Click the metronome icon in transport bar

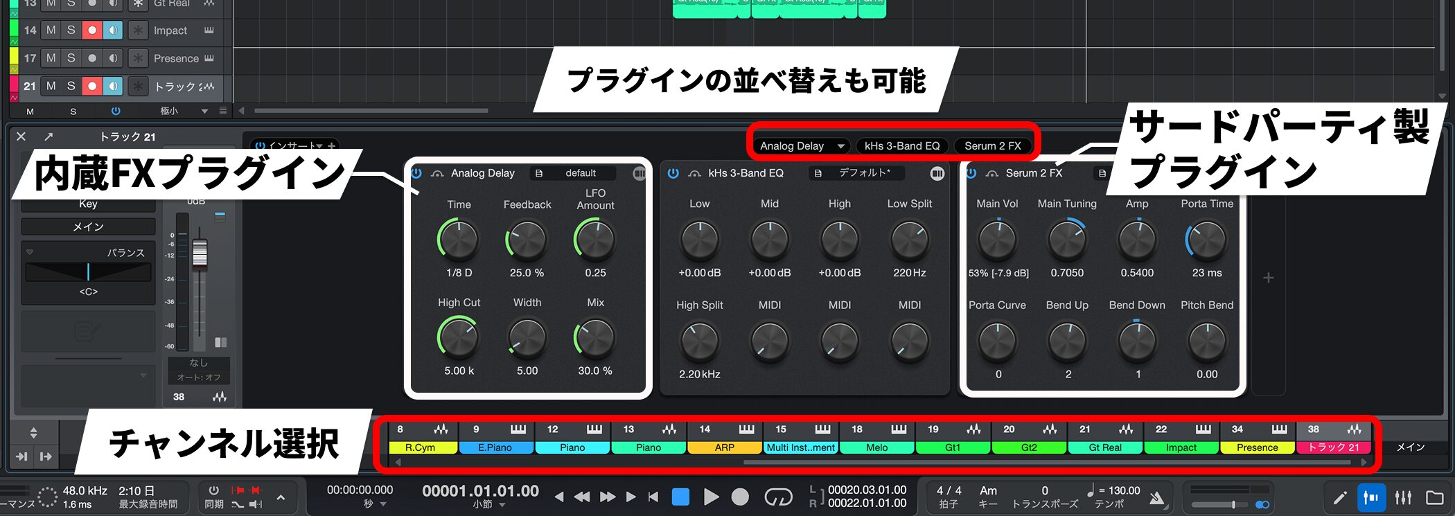1156,497
